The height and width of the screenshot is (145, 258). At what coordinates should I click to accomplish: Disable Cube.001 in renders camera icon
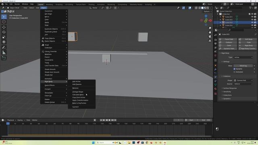coord(255,17)
